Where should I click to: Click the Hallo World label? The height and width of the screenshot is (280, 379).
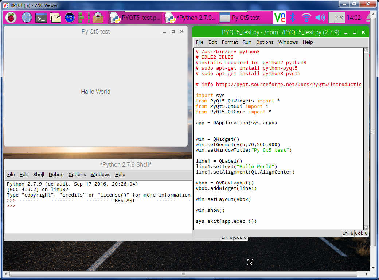click(95, 92)
